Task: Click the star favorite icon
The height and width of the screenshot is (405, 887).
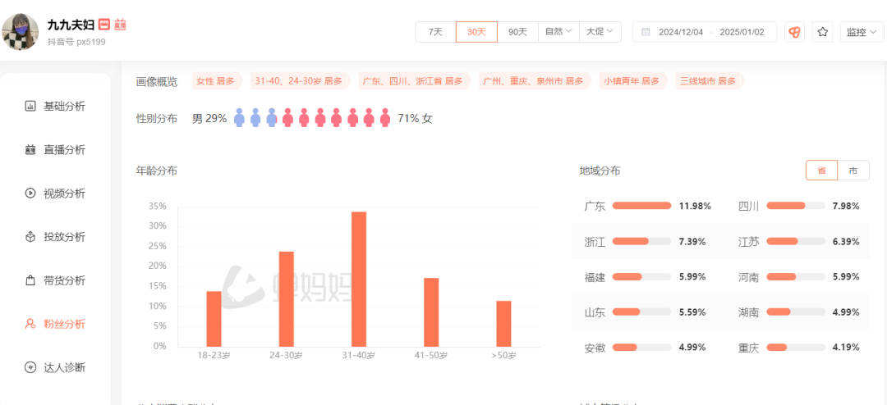Action: point(822,32)
